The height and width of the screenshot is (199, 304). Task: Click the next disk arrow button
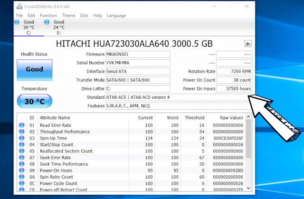[248, 44]
